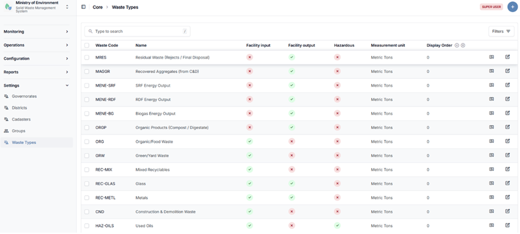520x234 pixels.
Task: Edit the MAGGR waste type
Action: pos(507,71)
